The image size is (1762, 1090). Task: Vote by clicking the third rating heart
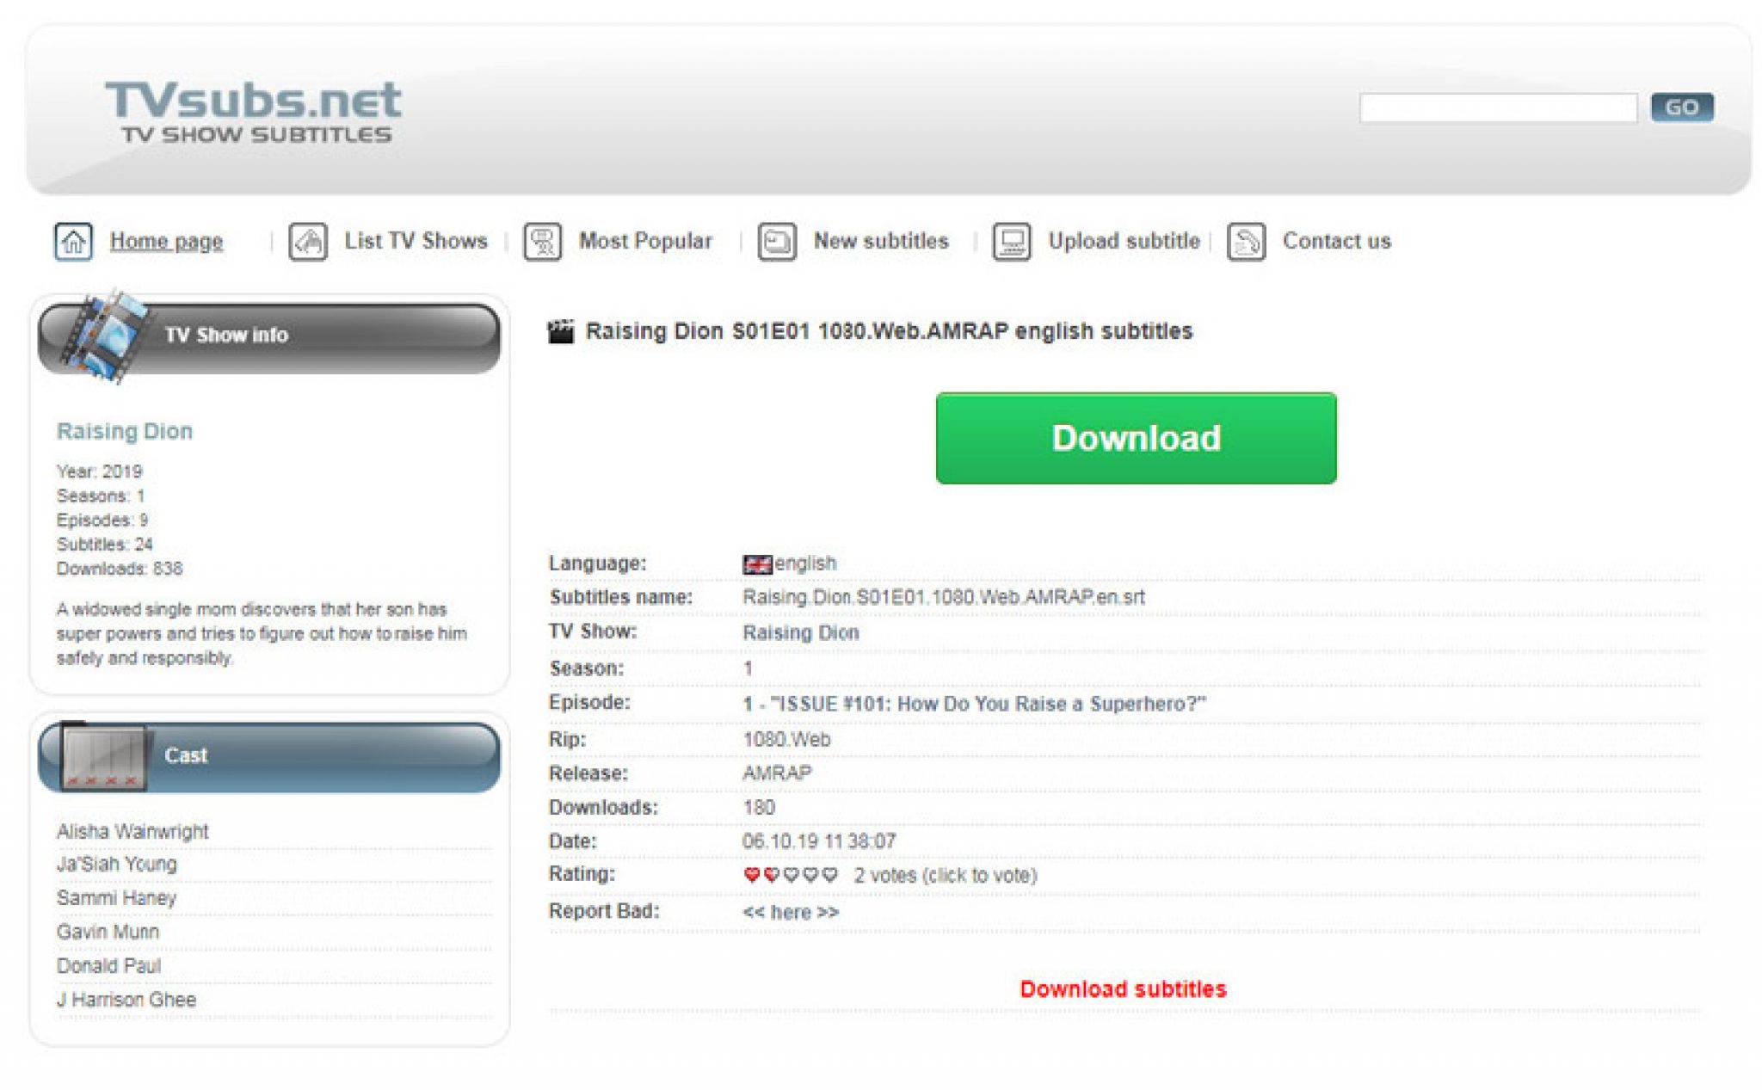[x=790, y=874]
